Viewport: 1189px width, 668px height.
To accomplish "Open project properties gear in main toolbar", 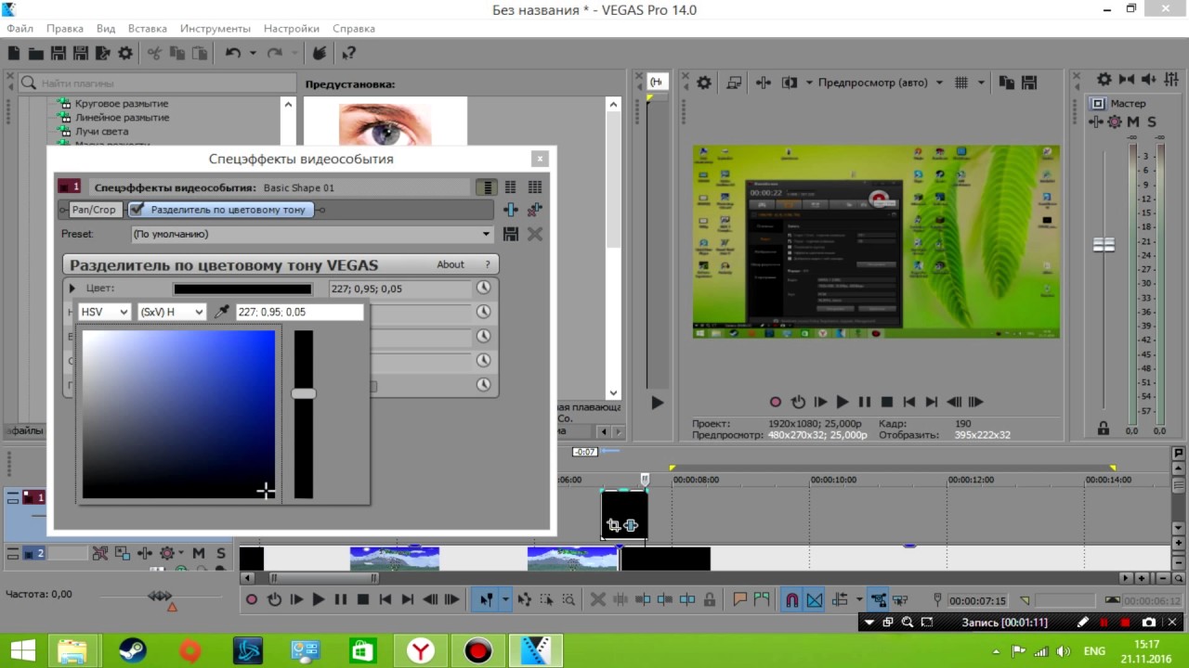I will coord(124,54).
